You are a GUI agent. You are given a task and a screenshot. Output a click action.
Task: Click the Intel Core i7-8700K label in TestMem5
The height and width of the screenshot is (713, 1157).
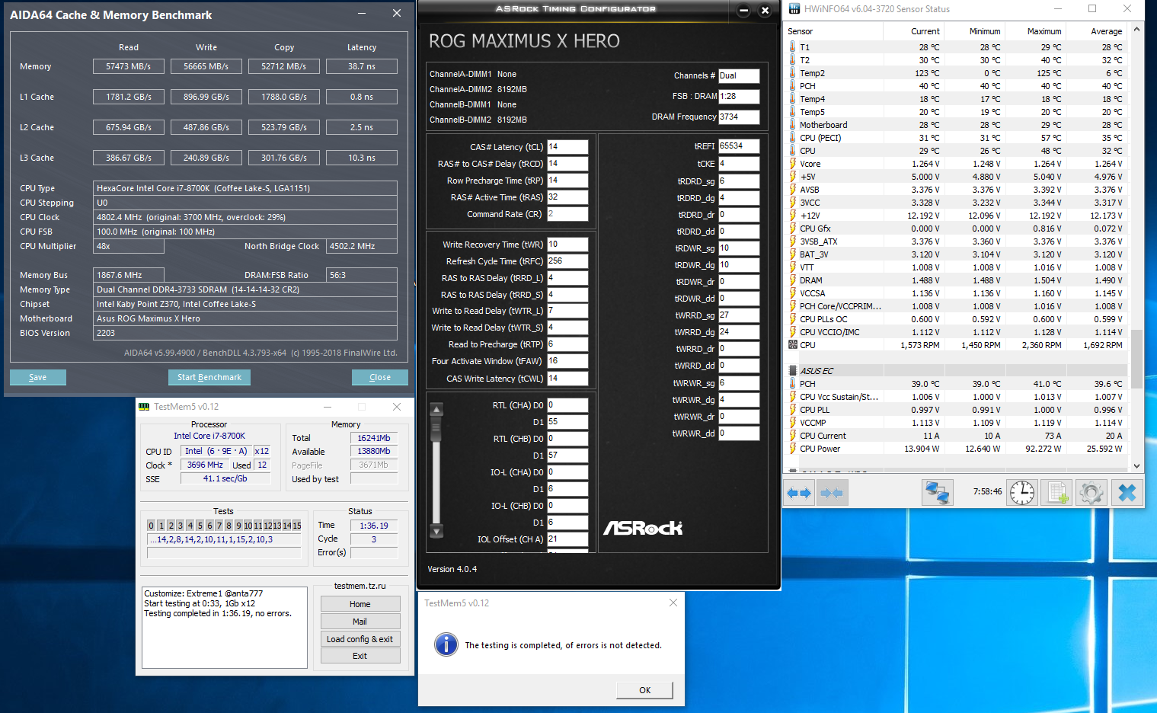coord(209,436)
